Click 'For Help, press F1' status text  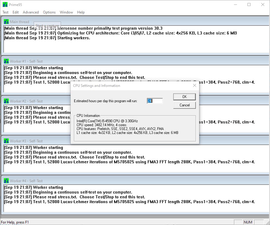(15, 222)
